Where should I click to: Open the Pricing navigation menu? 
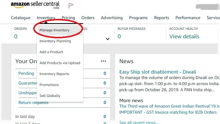(x=68, y=18)
